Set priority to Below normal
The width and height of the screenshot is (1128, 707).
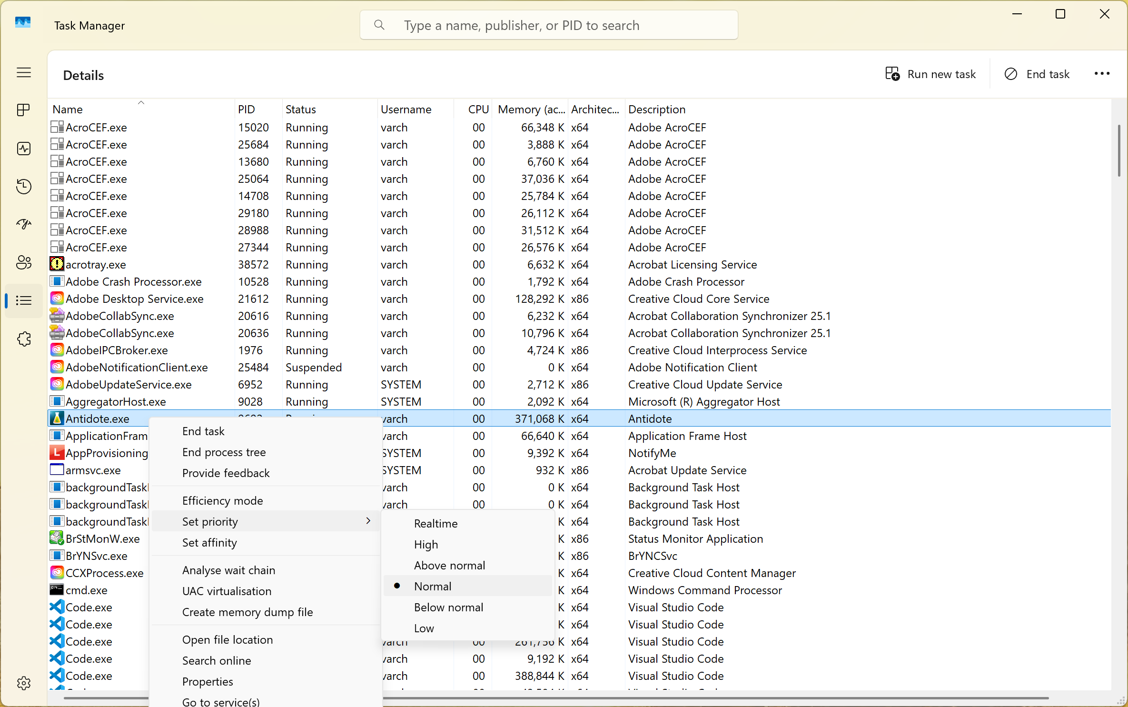[467, 607]
